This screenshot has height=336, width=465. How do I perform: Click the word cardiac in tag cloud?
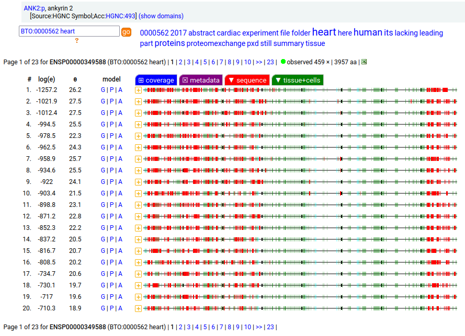point(229,33)
